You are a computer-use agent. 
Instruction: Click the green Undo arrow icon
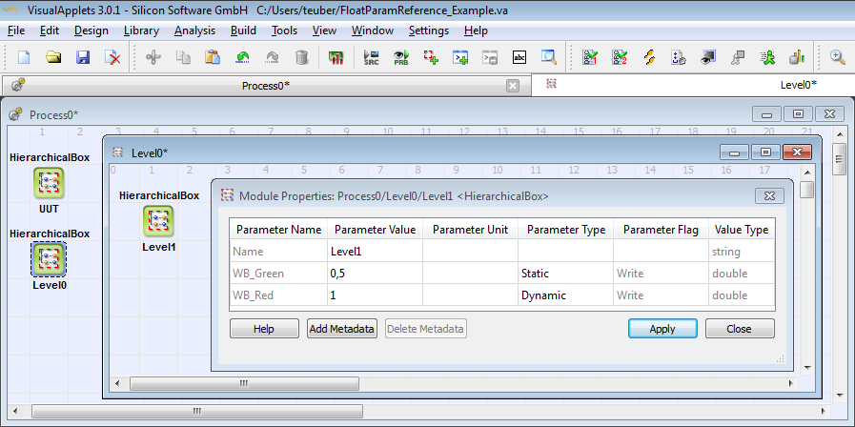(242, 57)
